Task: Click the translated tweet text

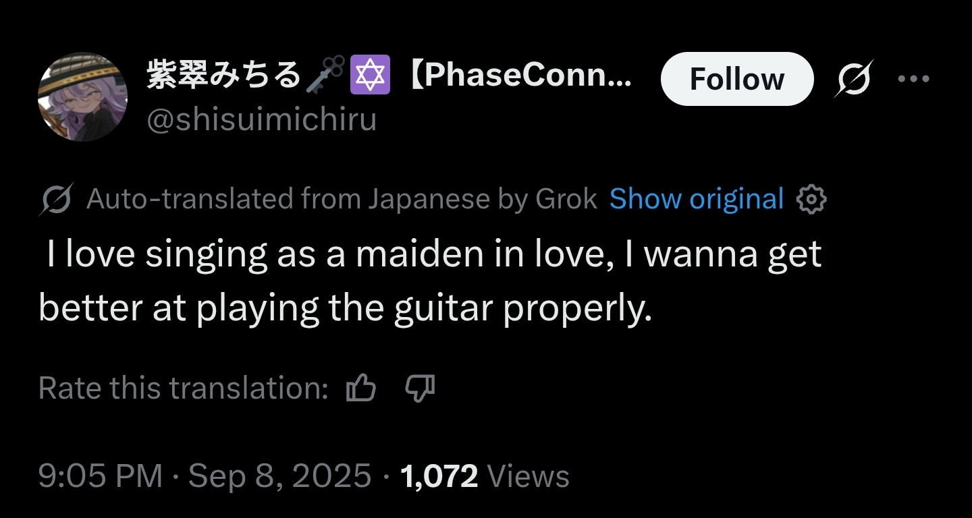Action: coord(430,281)
